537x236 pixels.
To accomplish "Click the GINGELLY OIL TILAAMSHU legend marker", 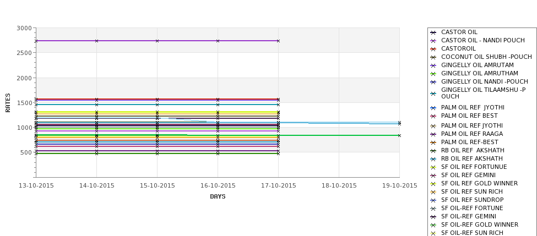I will [x=433, y=94].
